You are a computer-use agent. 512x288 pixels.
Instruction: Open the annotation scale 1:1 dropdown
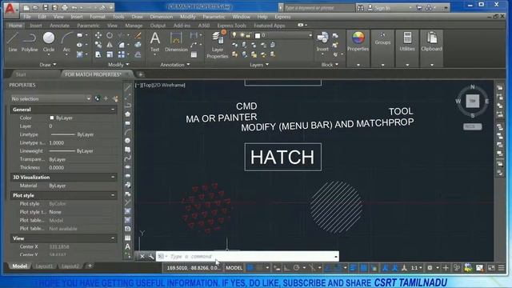(416, 268)
